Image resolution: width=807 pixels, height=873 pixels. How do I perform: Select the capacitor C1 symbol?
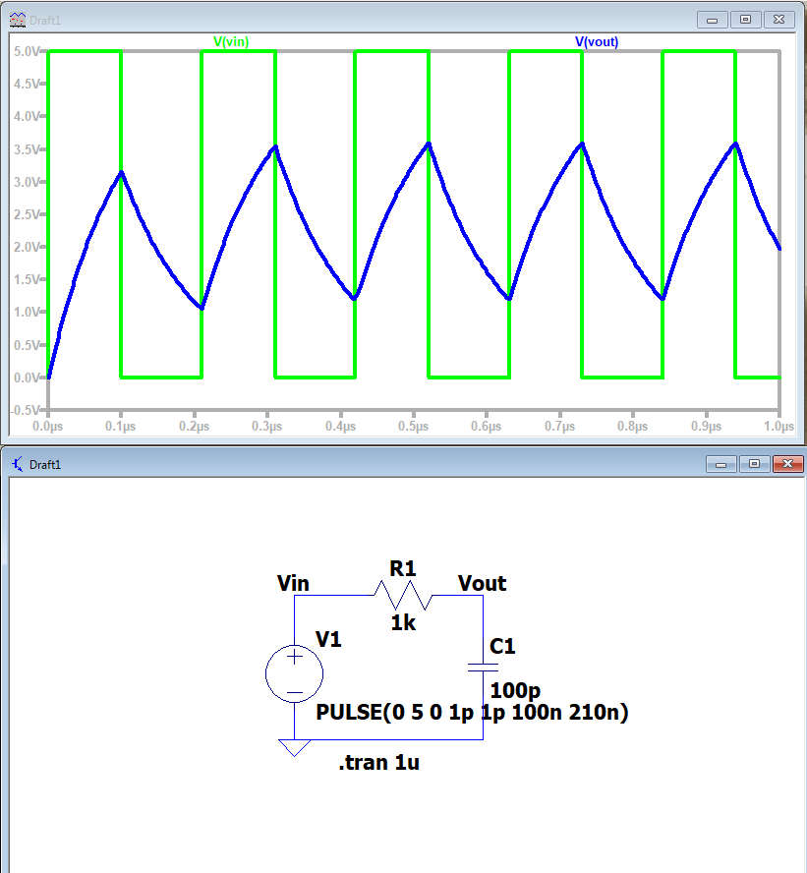(483, 667)
